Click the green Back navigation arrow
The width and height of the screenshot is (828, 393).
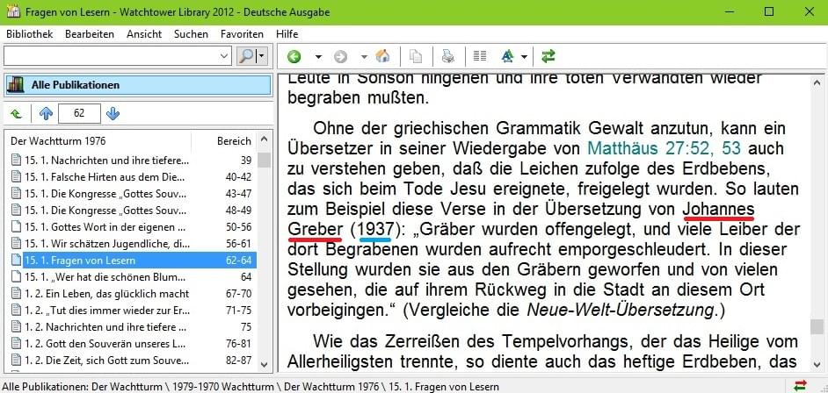pyautogui.click(x=294, y=56)
